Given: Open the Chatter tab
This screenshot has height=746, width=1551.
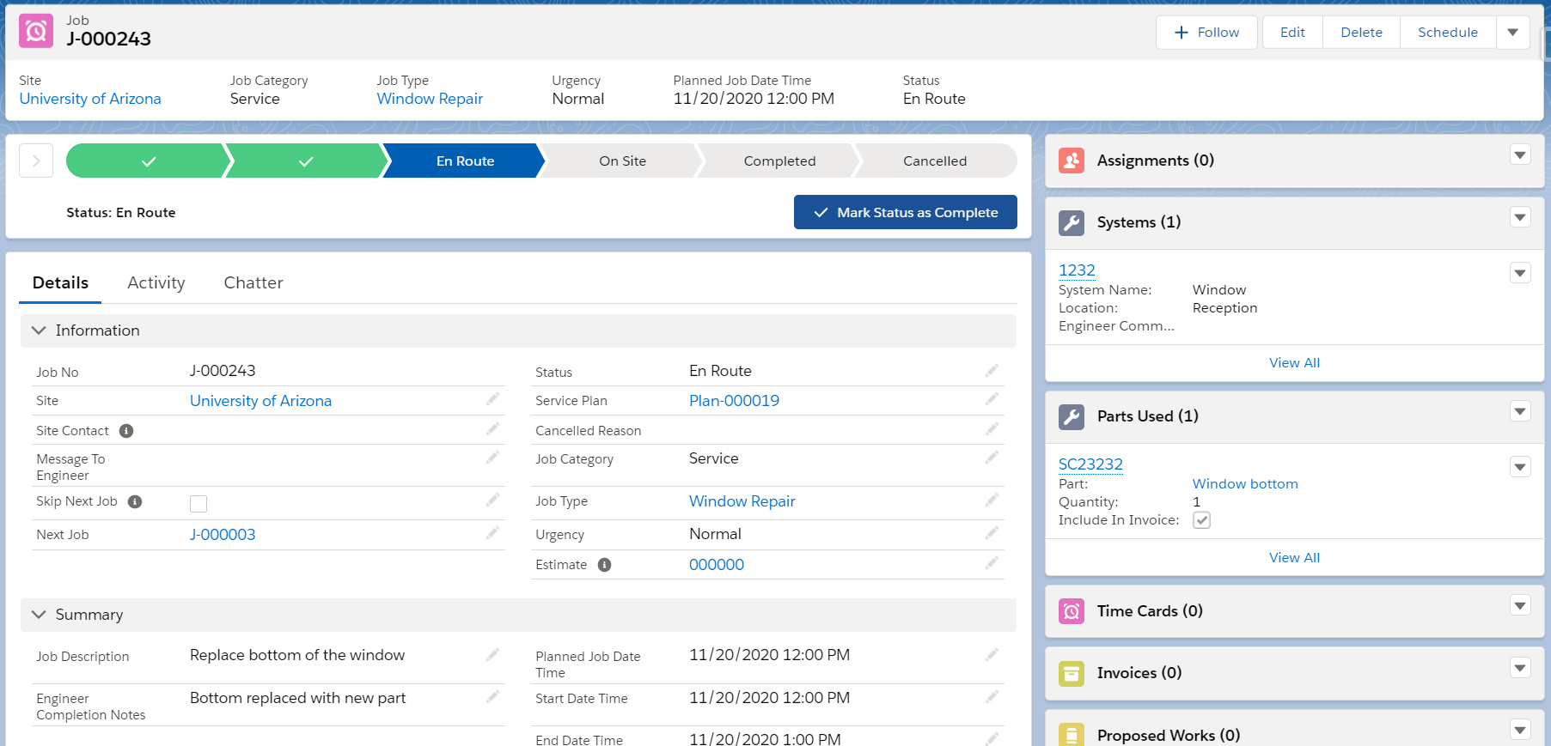Looking at the screenshot, I should pos(253,282).
